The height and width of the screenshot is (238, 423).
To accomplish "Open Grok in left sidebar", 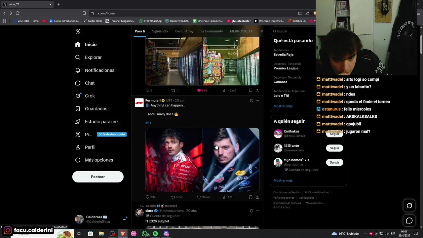I will coord(85,96).
